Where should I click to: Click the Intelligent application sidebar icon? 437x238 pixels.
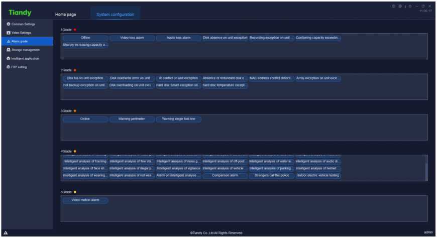(x=8, y=58)
